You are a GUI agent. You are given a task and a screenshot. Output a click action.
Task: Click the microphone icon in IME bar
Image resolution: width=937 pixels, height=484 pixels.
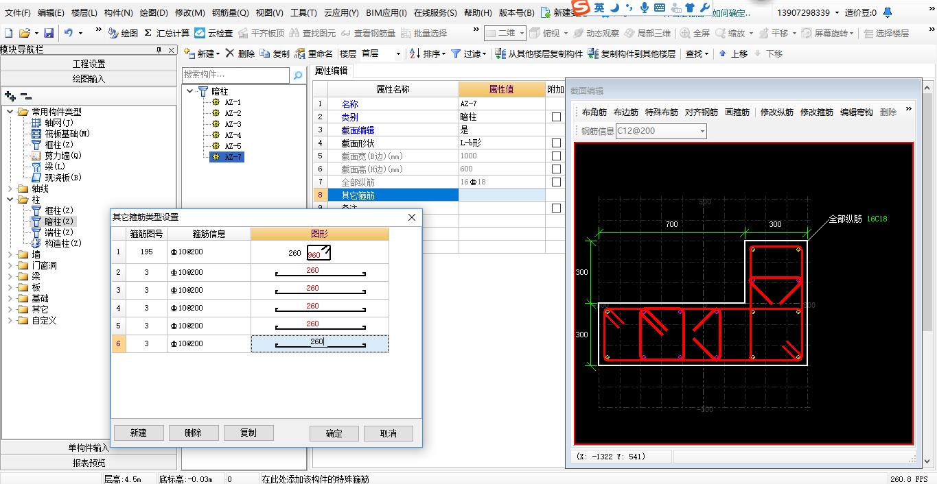coord(644,8)
